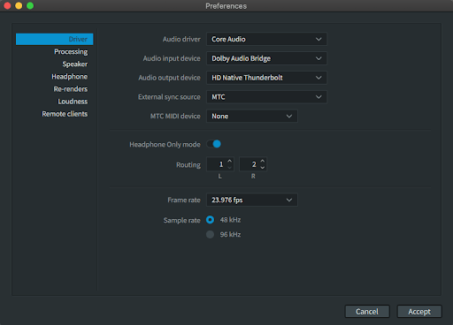Change the Audio output device selection
Viewport: 453px width, 325px height.
[x=266, y=78]
